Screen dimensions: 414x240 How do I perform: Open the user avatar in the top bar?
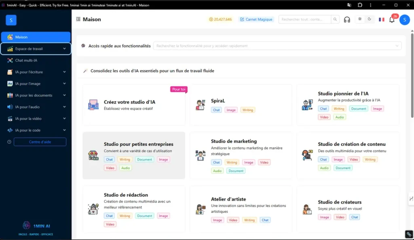[404, 19]
